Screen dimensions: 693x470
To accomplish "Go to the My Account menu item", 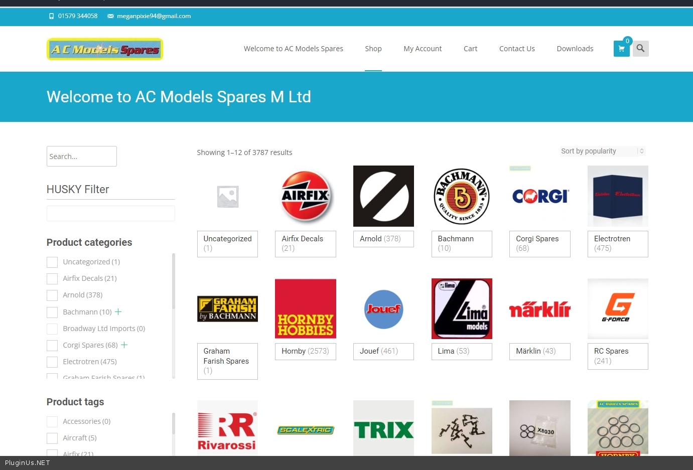I will click(423, 49).
